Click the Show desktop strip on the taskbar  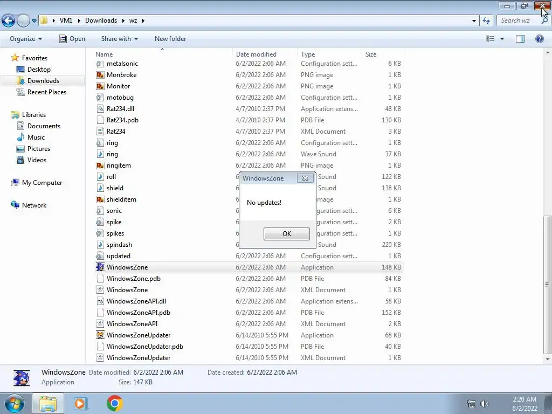[x=548, y=403]
